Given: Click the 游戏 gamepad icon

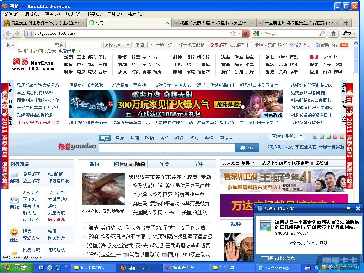Looking at the screenshot, I should (x=14, y=200).
